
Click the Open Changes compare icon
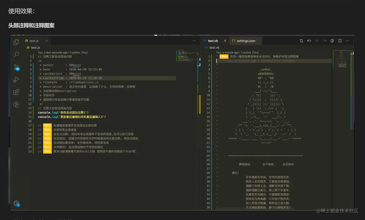pos(301,41)
